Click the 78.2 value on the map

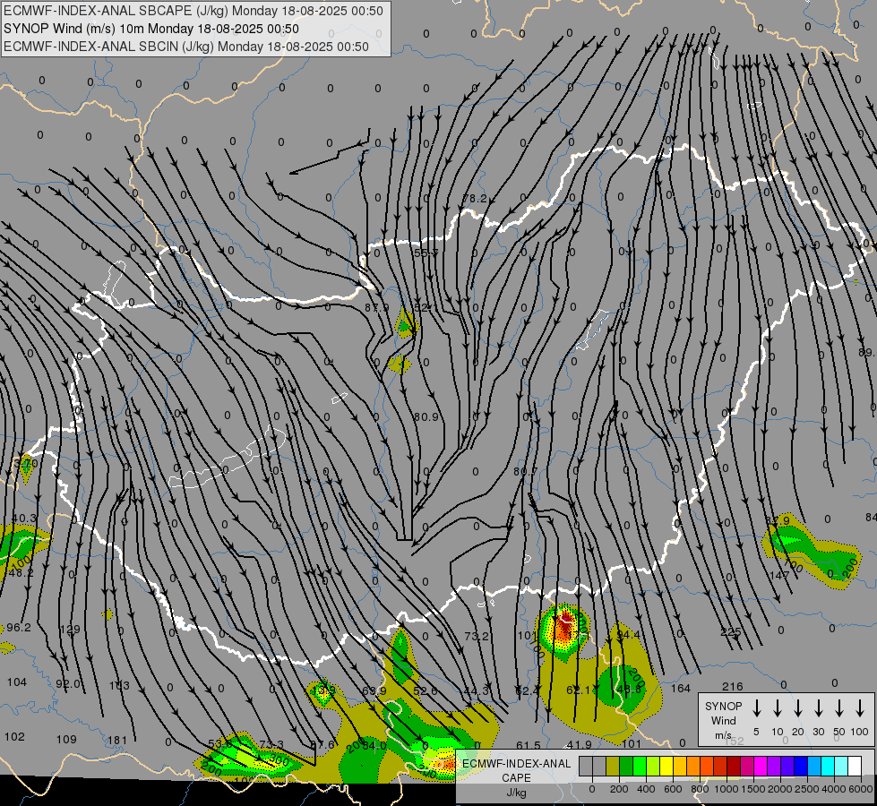pyautogui.click(x=474, y=199)
